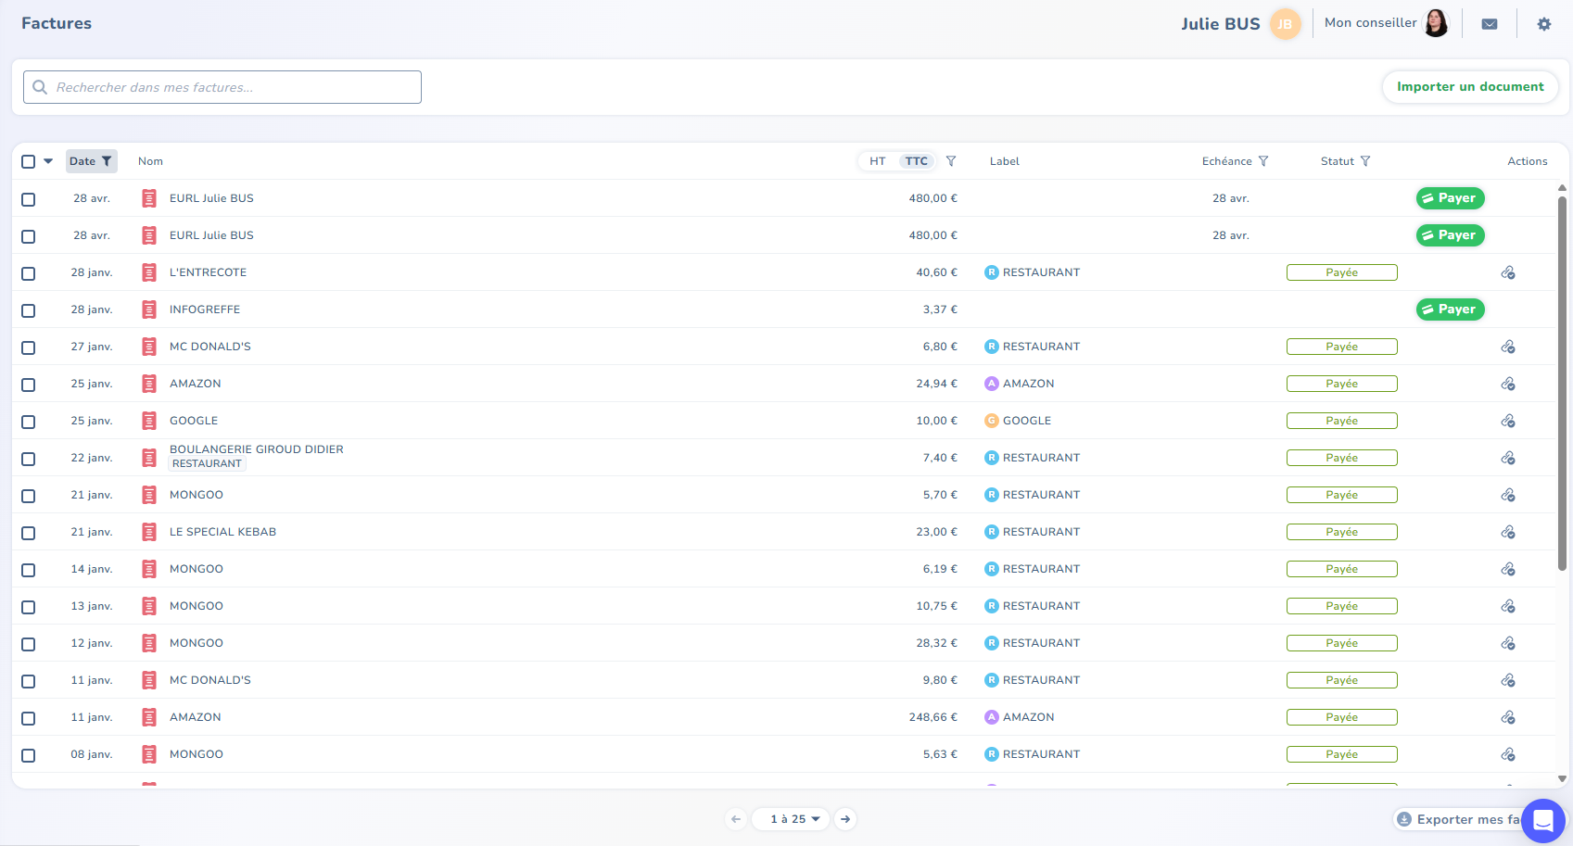Filter by Echéance funnel icon
Image resolution: width=1573 pixels, height=846 pixels.
(x=1263, y=161)
